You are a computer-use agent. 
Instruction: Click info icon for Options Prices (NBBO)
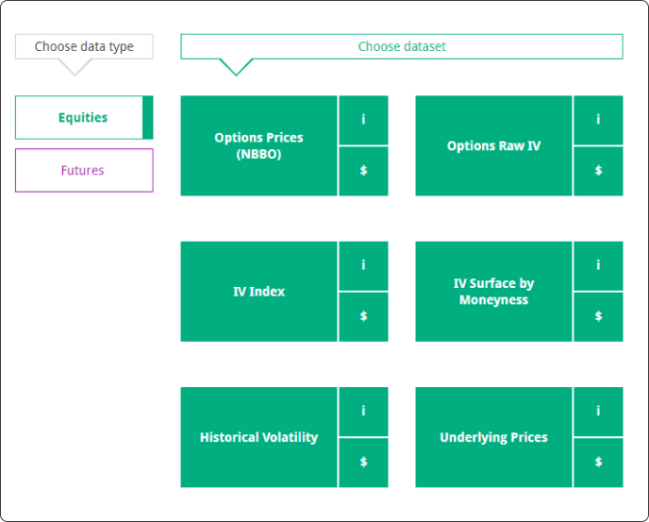363,120
